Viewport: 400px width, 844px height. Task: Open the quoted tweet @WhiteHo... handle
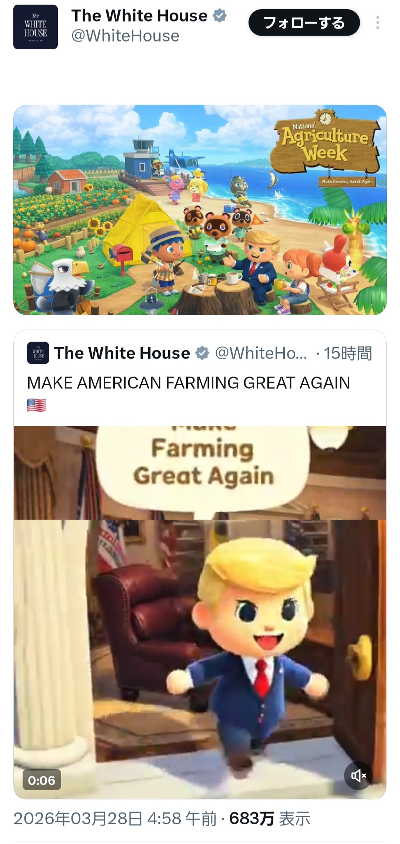(261, 353)
